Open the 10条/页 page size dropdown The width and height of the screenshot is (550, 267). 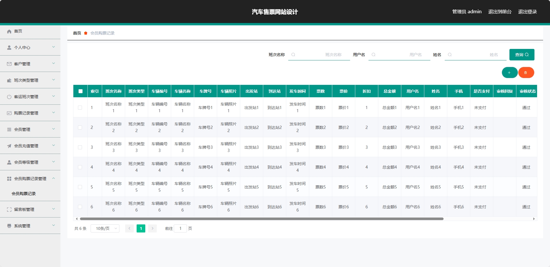105,228
